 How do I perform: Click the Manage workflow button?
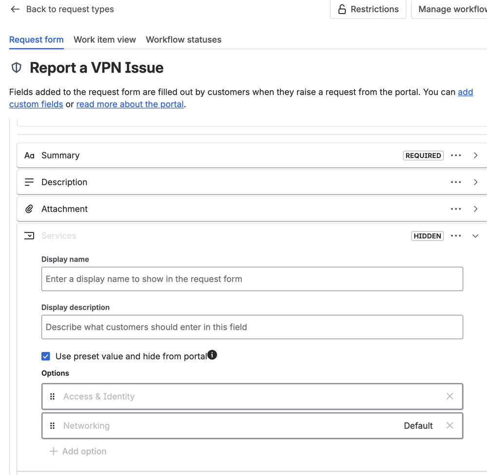coord(449,9)
